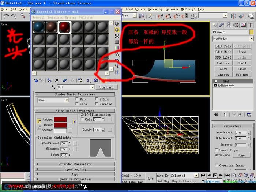Click the Diffuse red color swatch
This screenshot has height=192, width=256.
[60, 125]
